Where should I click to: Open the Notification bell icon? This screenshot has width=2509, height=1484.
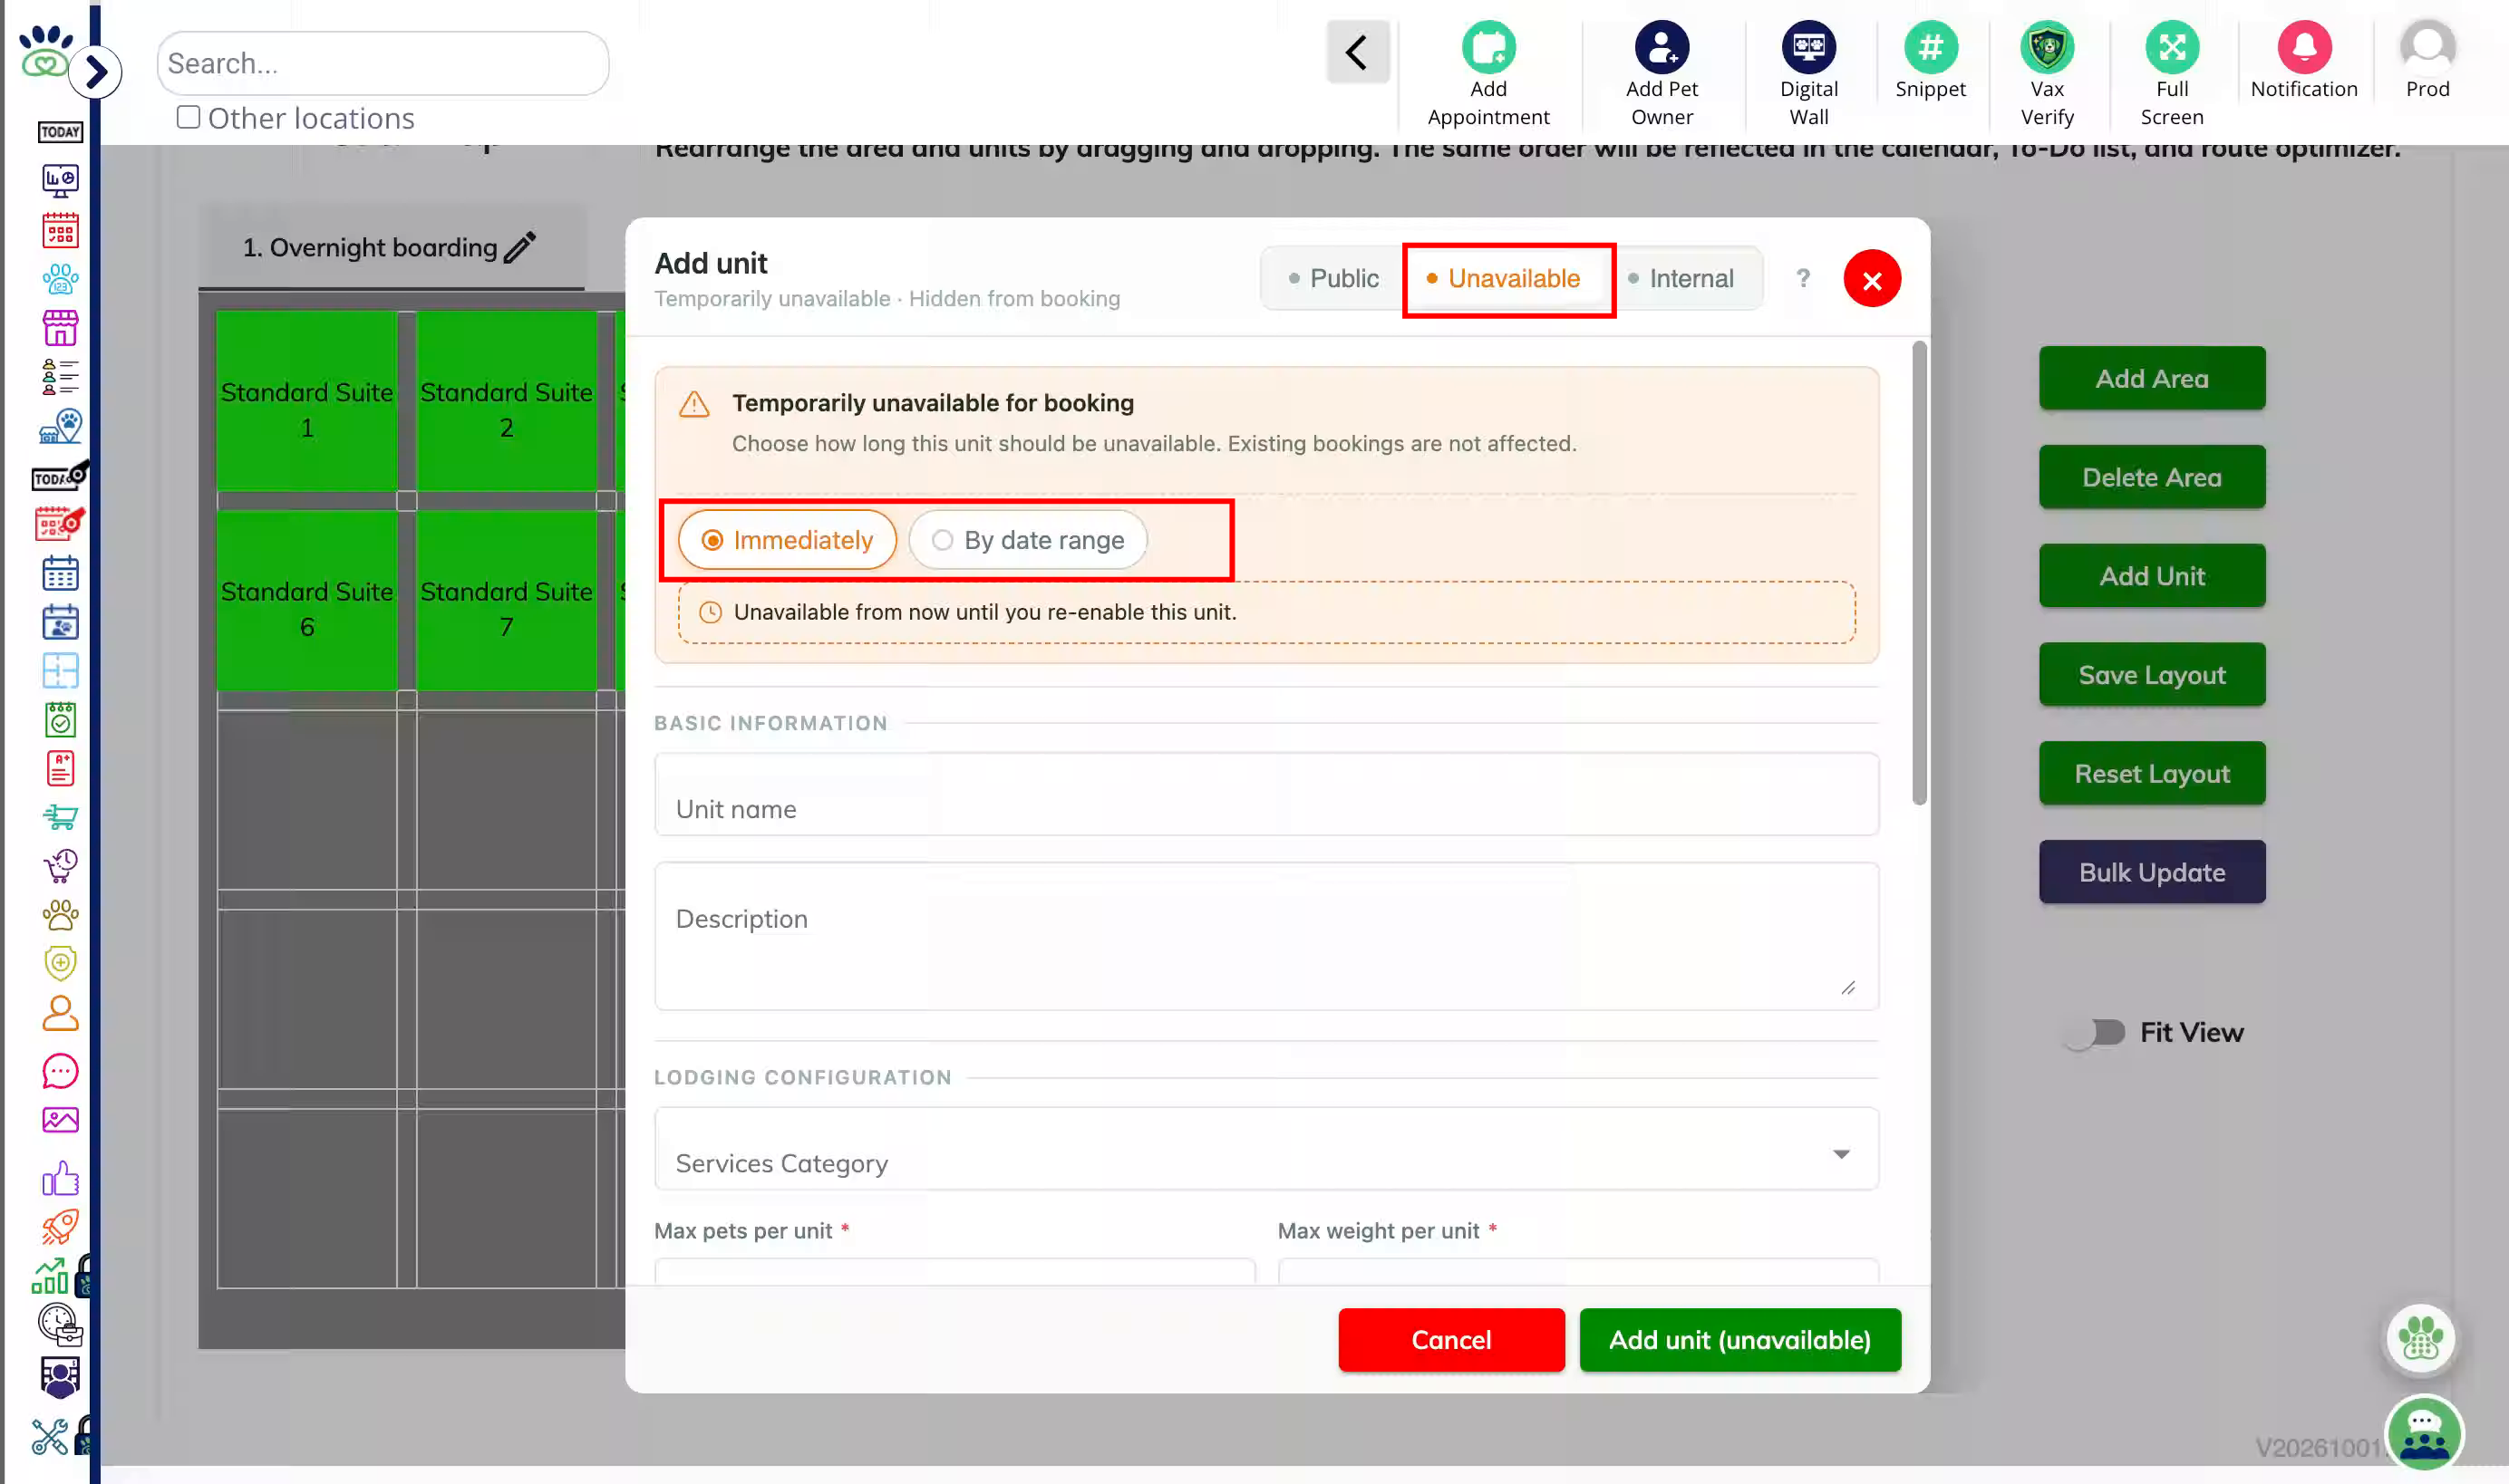(x=2303, y=47)
